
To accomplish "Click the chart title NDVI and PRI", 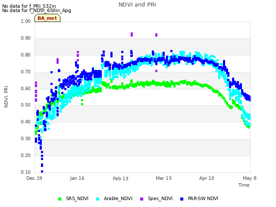I will pos(137,5).
